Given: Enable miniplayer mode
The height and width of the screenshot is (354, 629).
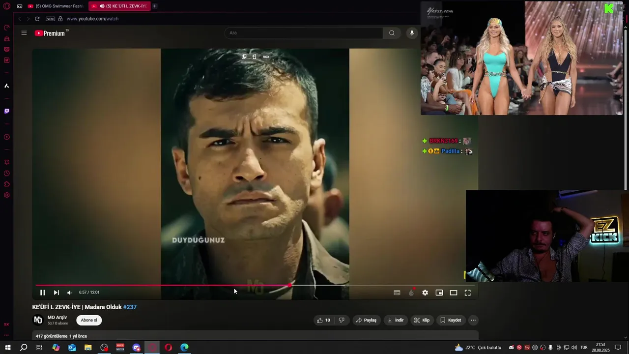Looking at the screenshot, I should tap(439, 293).
